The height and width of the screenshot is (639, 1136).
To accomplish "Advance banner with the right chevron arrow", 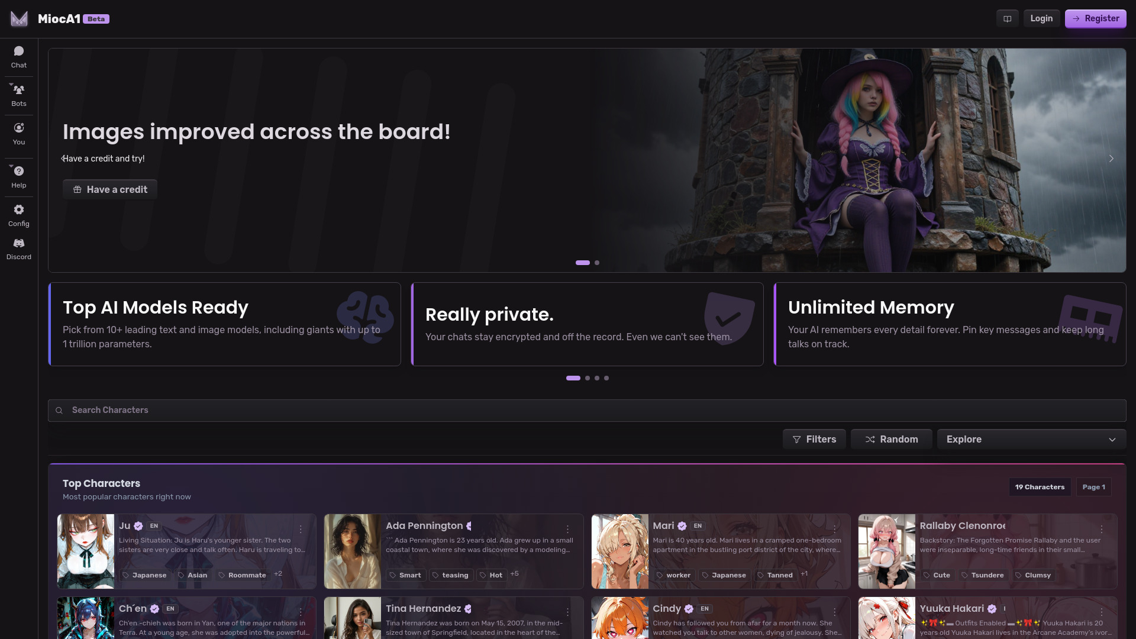I will (x=1111, y=159).
